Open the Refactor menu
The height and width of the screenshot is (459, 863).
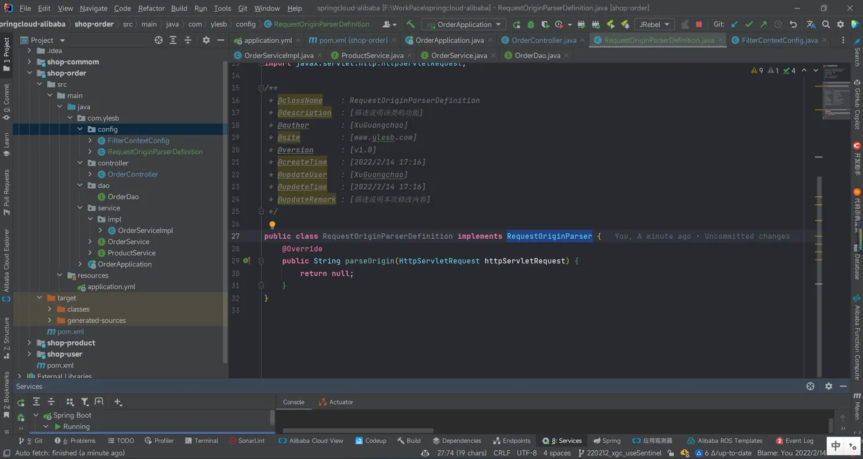pos(151,8)
